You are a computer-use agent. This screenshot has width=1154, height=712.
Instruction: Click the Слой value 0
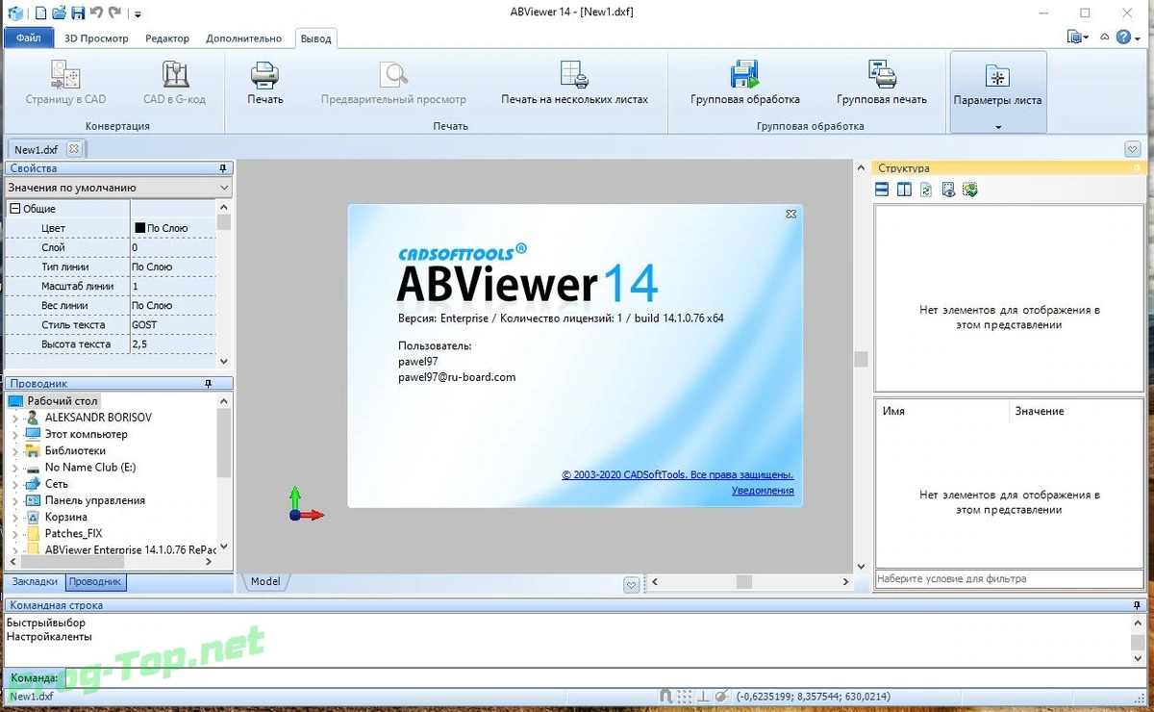(x=173, y=247)
